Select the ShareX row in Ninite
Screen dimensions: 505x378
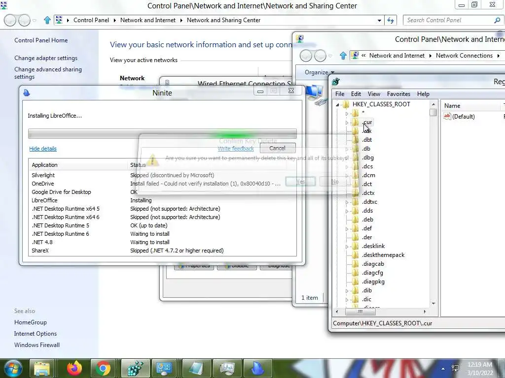pos(162,251)
